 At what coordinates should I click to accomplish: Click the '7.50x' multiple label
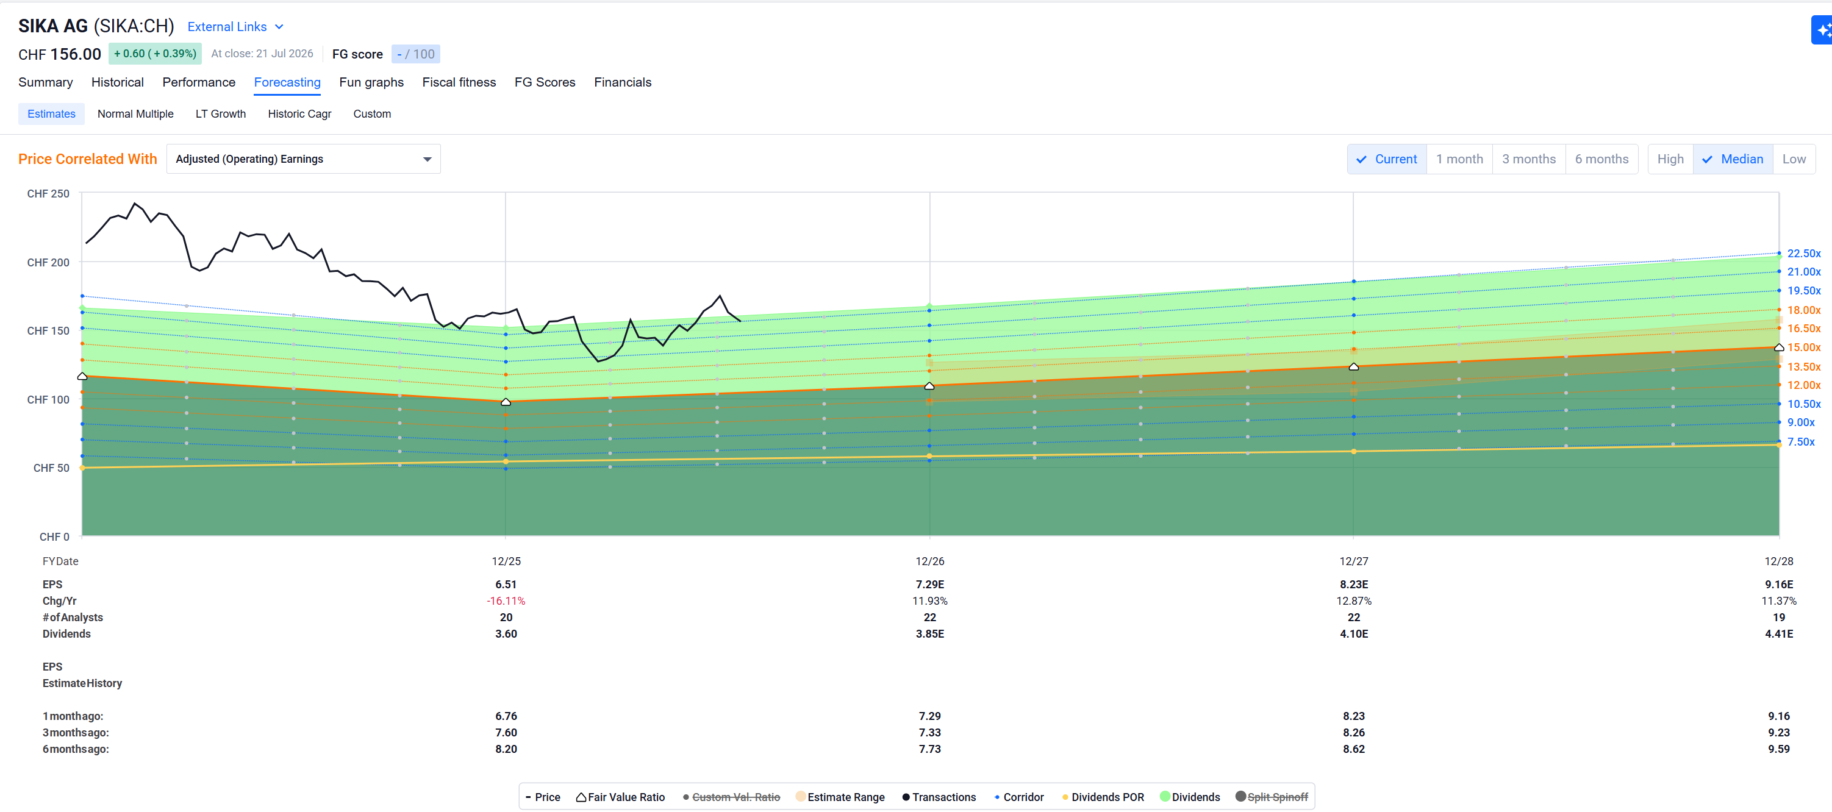pos(1801,441)
